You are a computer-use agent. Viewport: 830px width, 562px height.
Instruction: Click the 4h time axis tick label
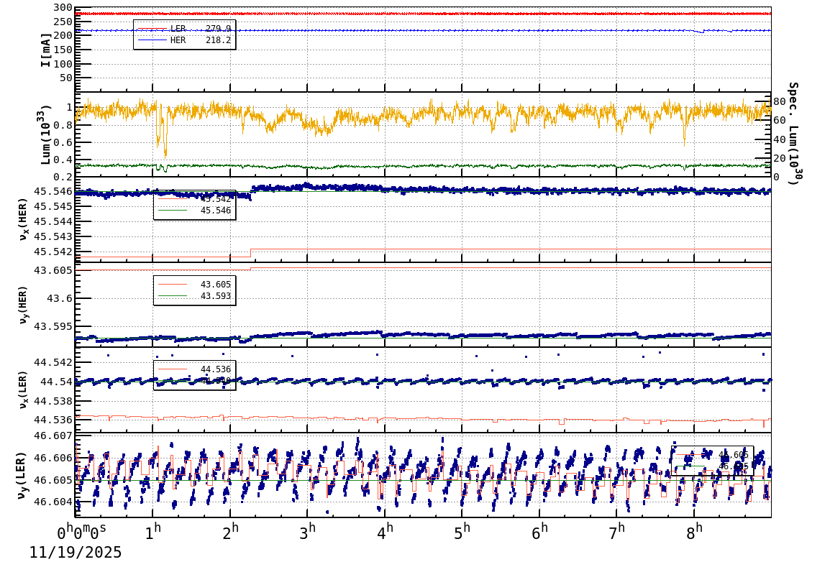(x=386, y=530)
